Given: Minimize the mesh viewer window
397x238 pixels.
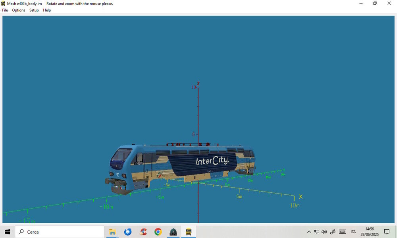Looking at the screenshot, I should pos(361,3).
